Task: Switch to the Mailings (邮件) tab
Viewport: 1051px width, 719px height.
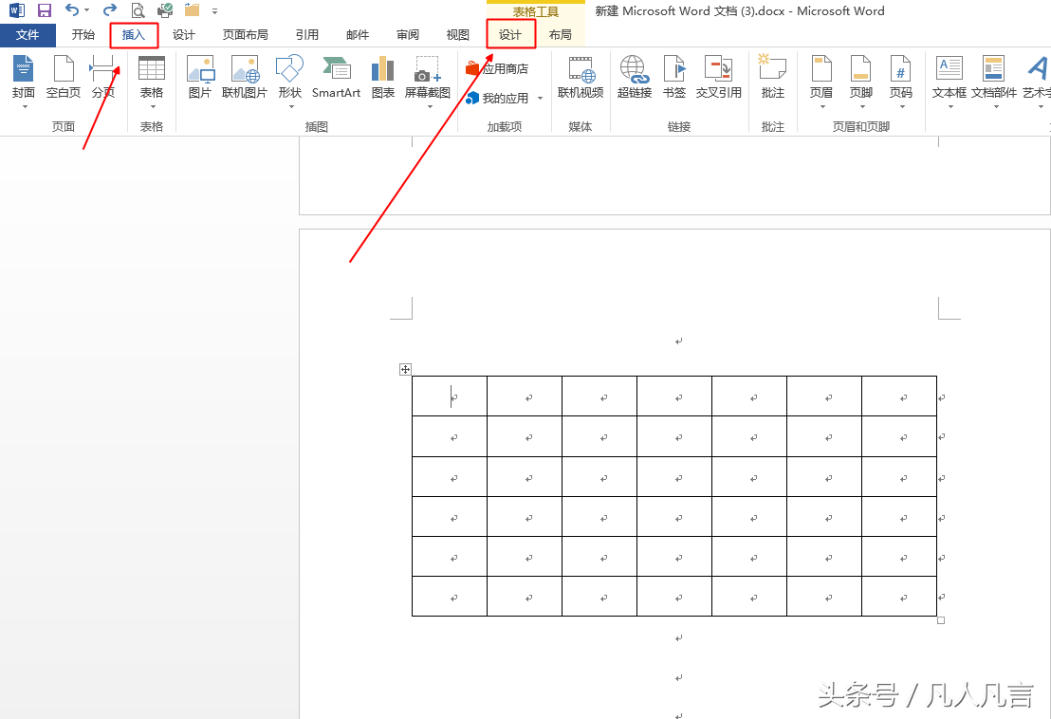Action: (358, 35)
